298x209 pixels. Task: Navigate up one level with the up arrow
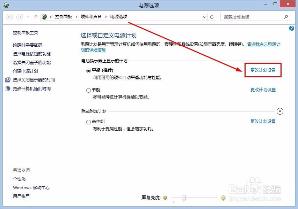[x=36, y=17]
